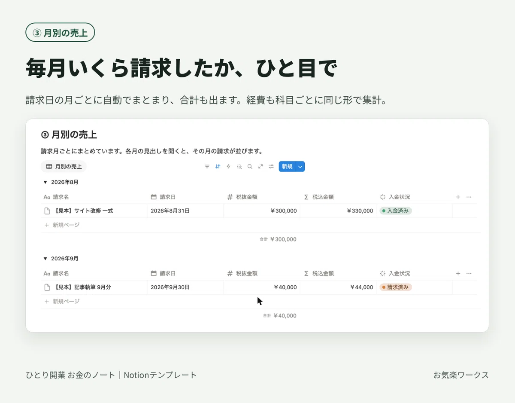Click the ¥40,000 税抜金額 cell in 記事執筆 row

click(262, 287)
